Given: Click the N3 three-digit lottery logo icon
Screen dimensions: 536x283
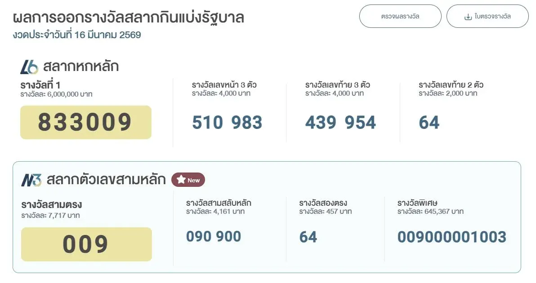Looking at the screenshot, I should click(31, 180).
